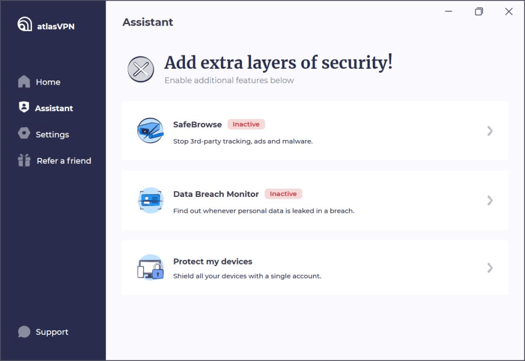Close the atlasVPN window
The image size is (525, 361).
click(x=509, y=11)
